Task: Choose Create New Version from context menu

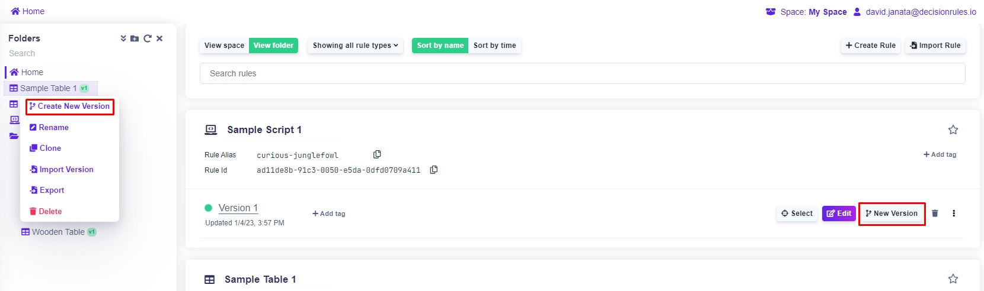Action: 70,106
